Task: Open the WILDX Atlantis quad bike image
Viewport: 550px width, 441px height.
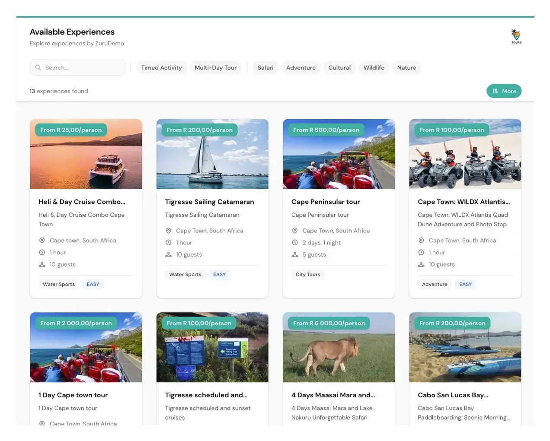Action: [465, 154]
